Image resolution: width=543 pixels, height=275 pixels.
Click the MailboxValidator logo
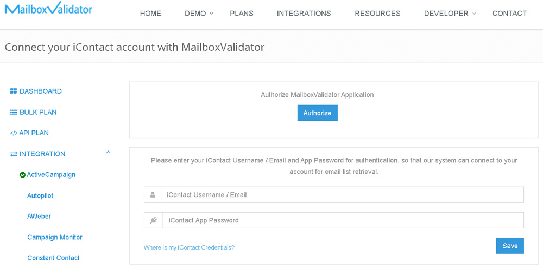48,8
